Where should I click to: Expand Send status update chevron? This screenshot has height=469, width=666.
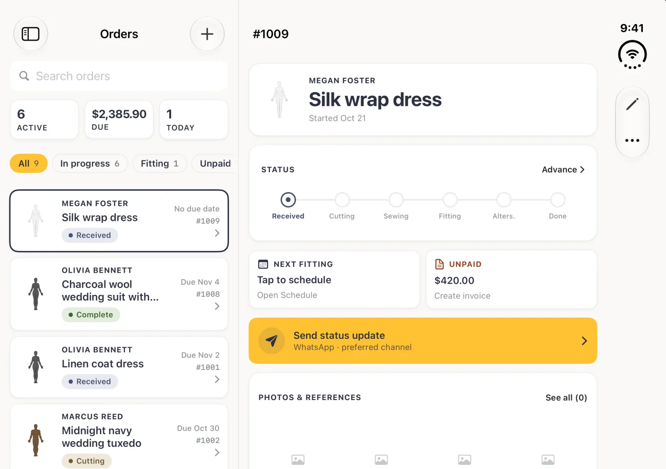tap(584, 341)
